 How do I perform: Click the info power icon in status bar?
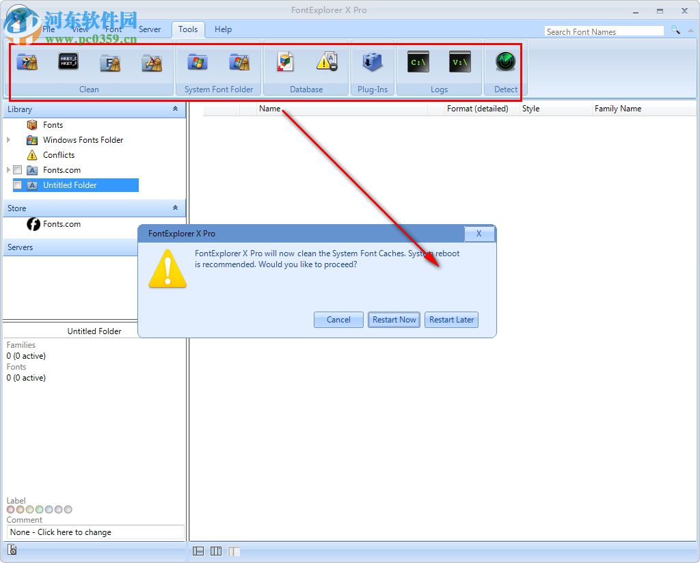point(12,549)
